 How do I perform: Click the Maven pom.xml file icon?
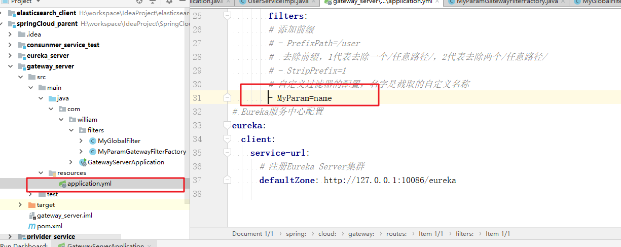(32, 226)
